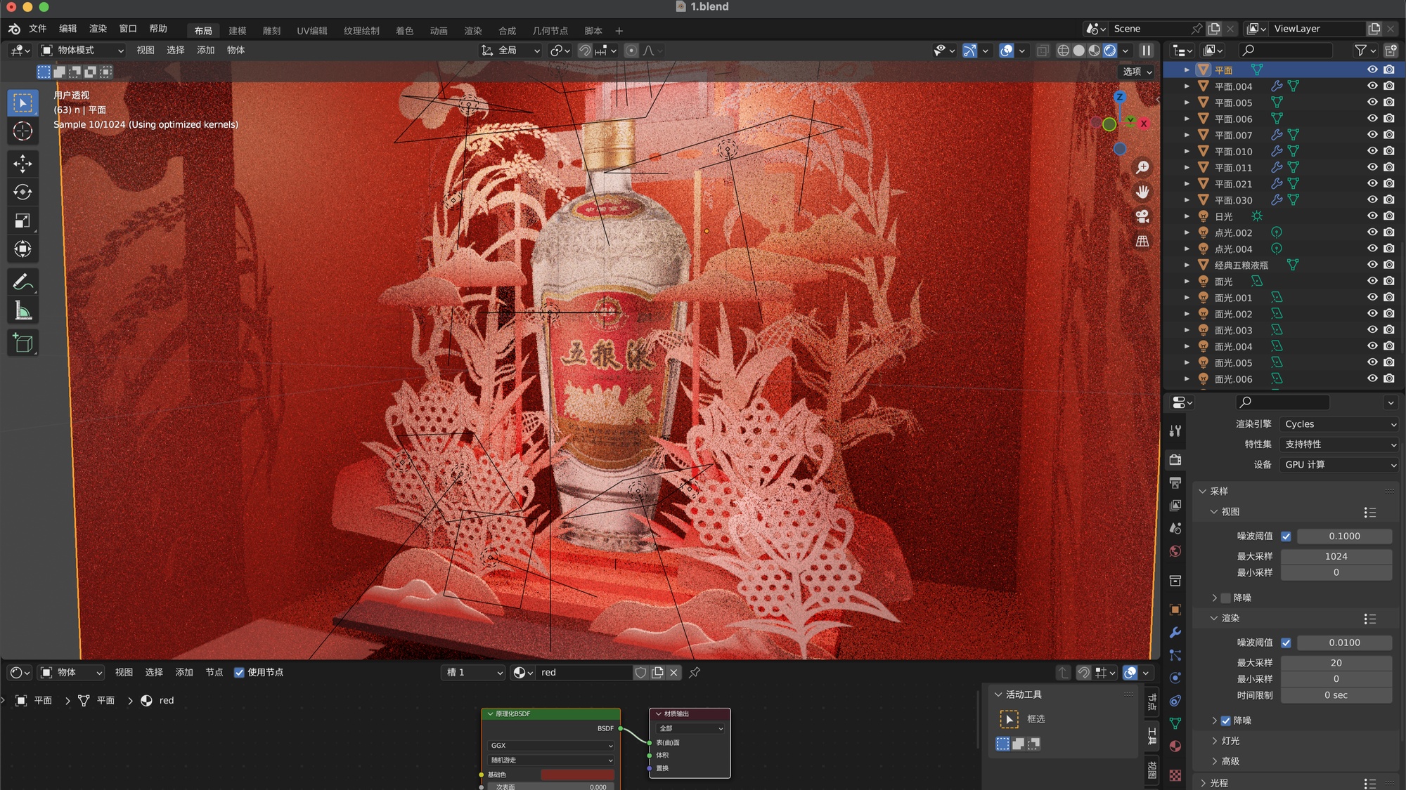
Task: Select the Annotate tool
Action: [x=22, y=282]
